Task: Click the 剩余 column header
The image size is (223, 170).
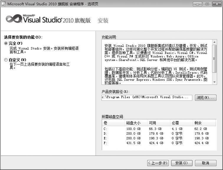Action: click(x=204, y=123)
